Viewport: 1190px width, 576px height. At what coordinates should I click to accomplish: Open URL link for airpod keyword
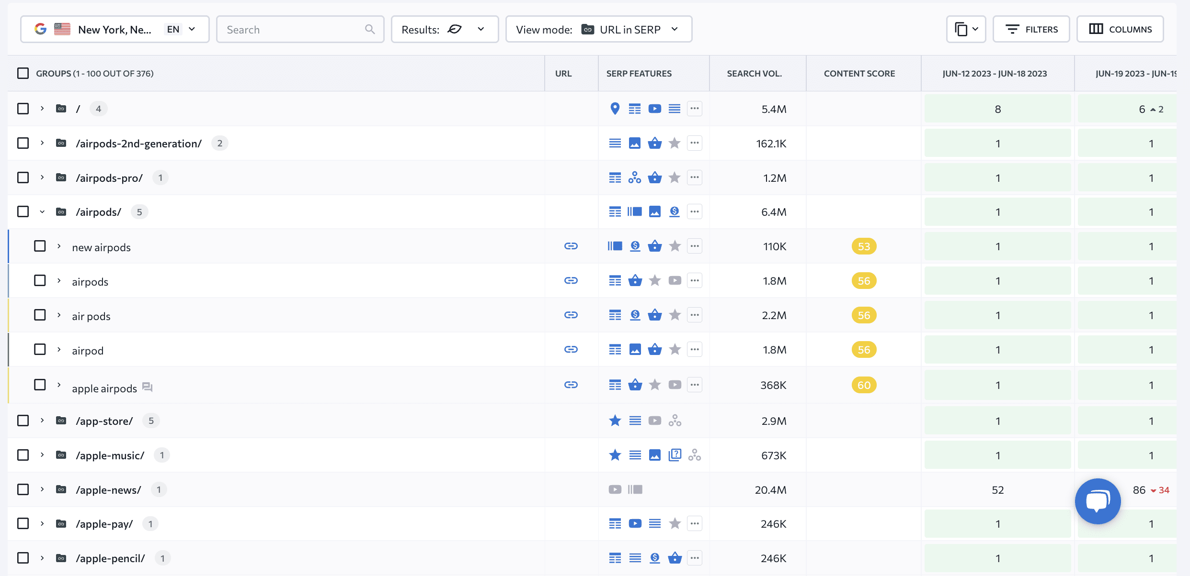(x=571, y=349)
